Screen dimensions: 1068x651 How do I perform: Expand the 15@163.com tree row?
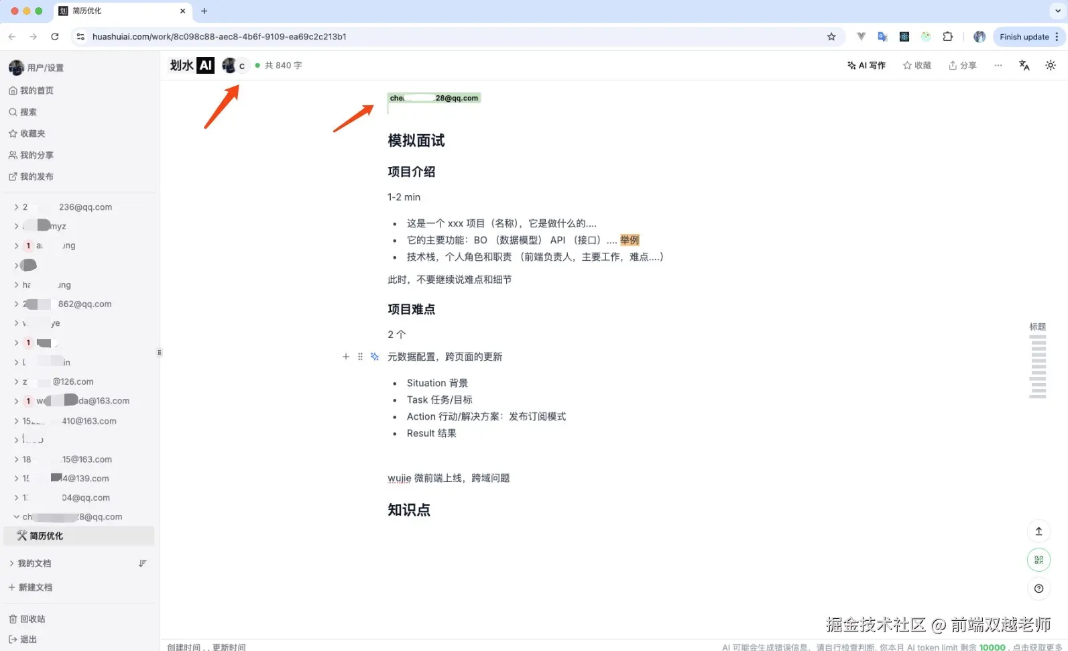(16, 459)
